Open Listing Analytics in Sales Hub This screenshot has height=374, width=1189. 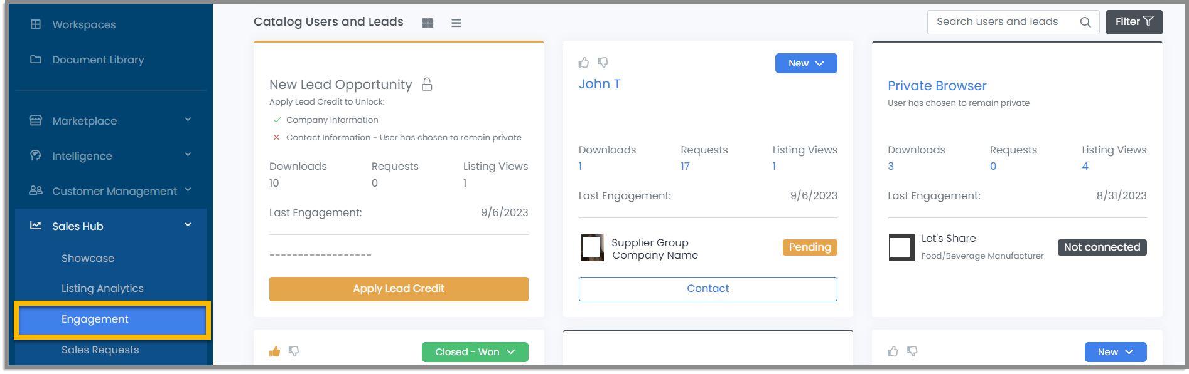[x=102, y=288]
